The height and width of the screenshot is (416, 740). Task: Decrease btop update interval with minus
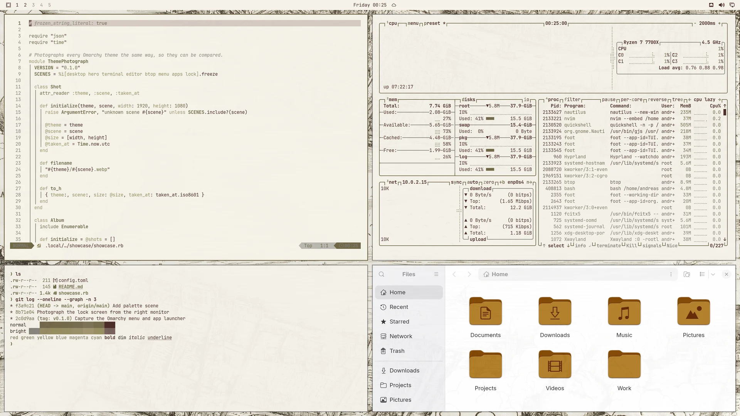[695, 23]
